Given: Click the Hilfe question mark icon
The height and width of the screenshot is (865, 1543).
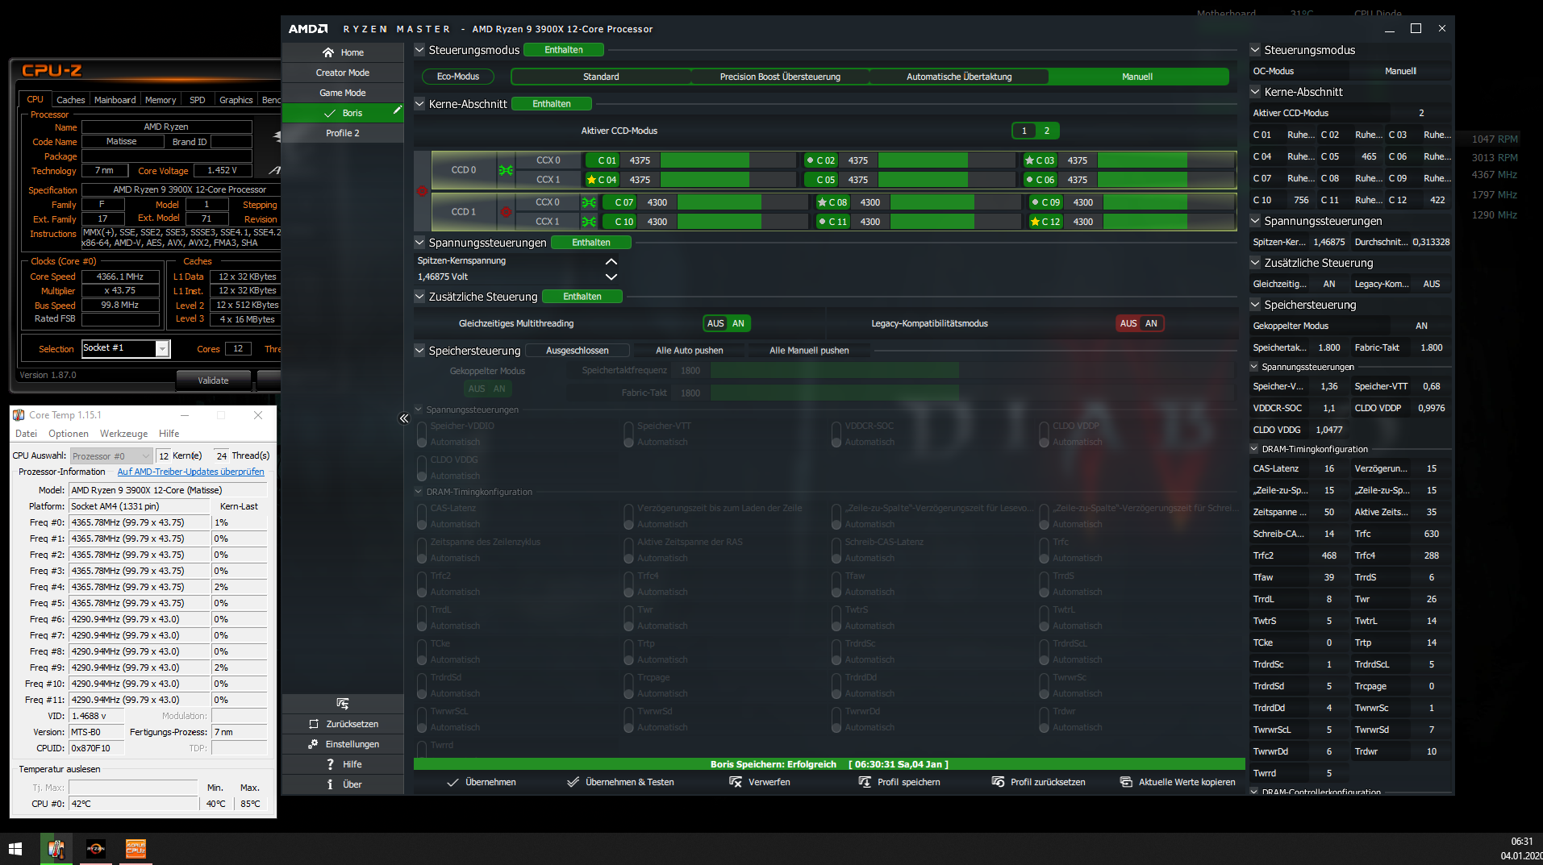Looking at the screenshot, I should (x=330, y=764).
